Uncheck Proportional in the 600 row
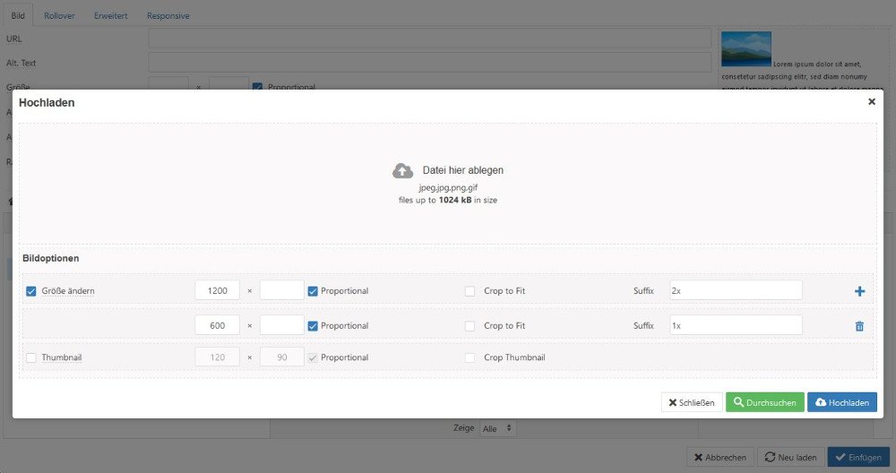This screenshot has width=896, height=473. (313, 326)
